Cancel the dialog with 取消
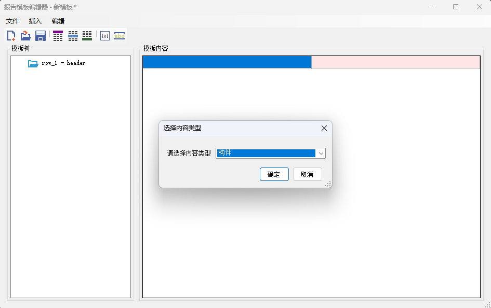The width and height of the screenshot is (491, 308). (x=307, y=174)
